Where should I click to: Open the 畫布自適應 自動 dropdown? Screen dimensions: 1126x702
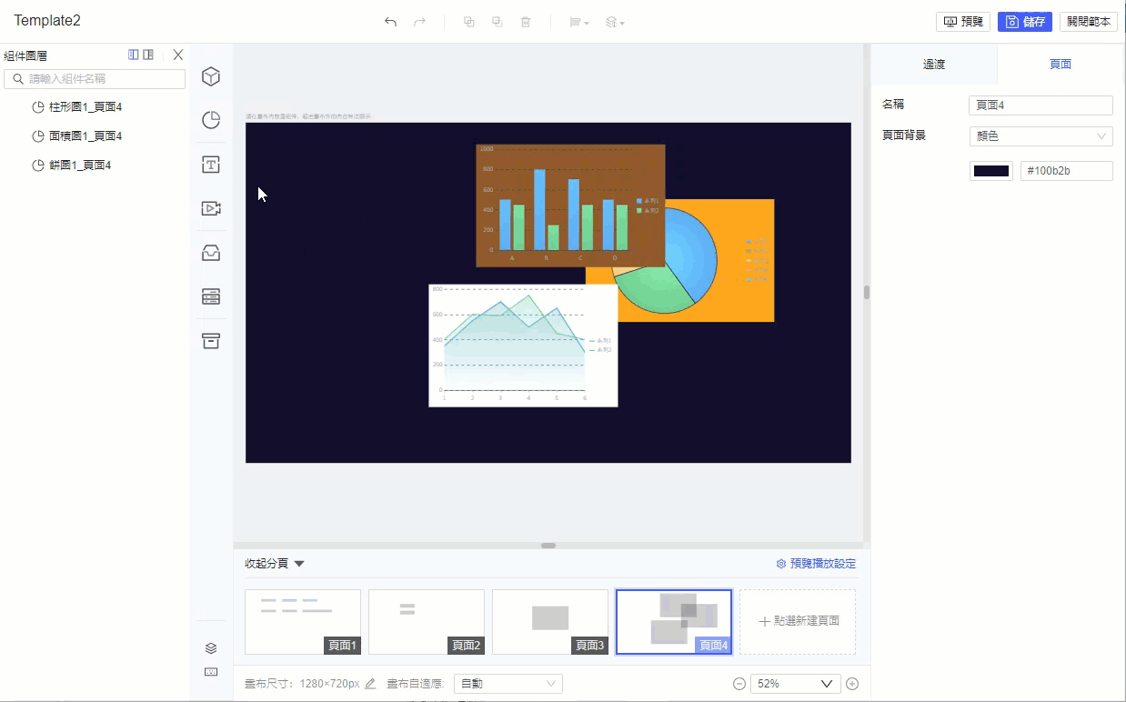(508, 684)
